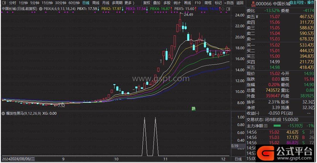Click the 现价 value 15.02
Viewport: 317px width, 163px height.
(275, 74)
